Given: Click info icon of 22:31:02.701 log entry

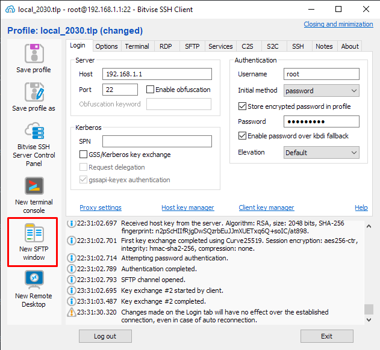Looking at the screenshot, I should pos(71,241).
